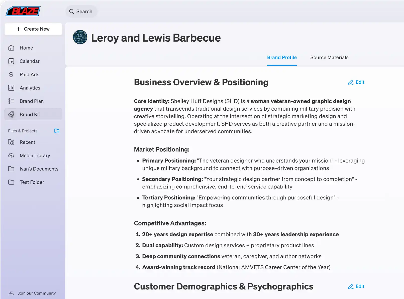Open Home in the sidebar
This screenshot has width=404, height=299.
(x=33, y=48)
